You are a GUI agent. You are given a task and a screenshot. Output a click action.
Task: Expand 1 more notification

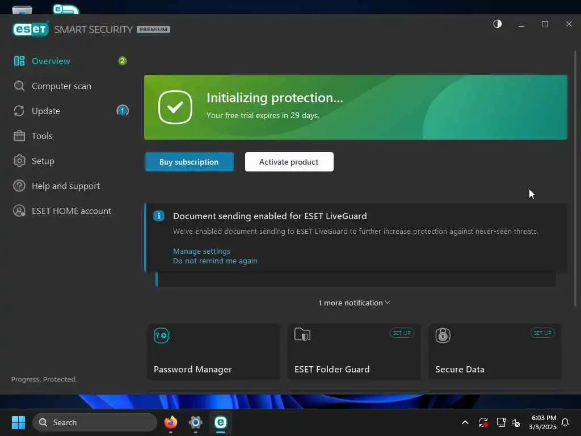[x=354, y=303]
